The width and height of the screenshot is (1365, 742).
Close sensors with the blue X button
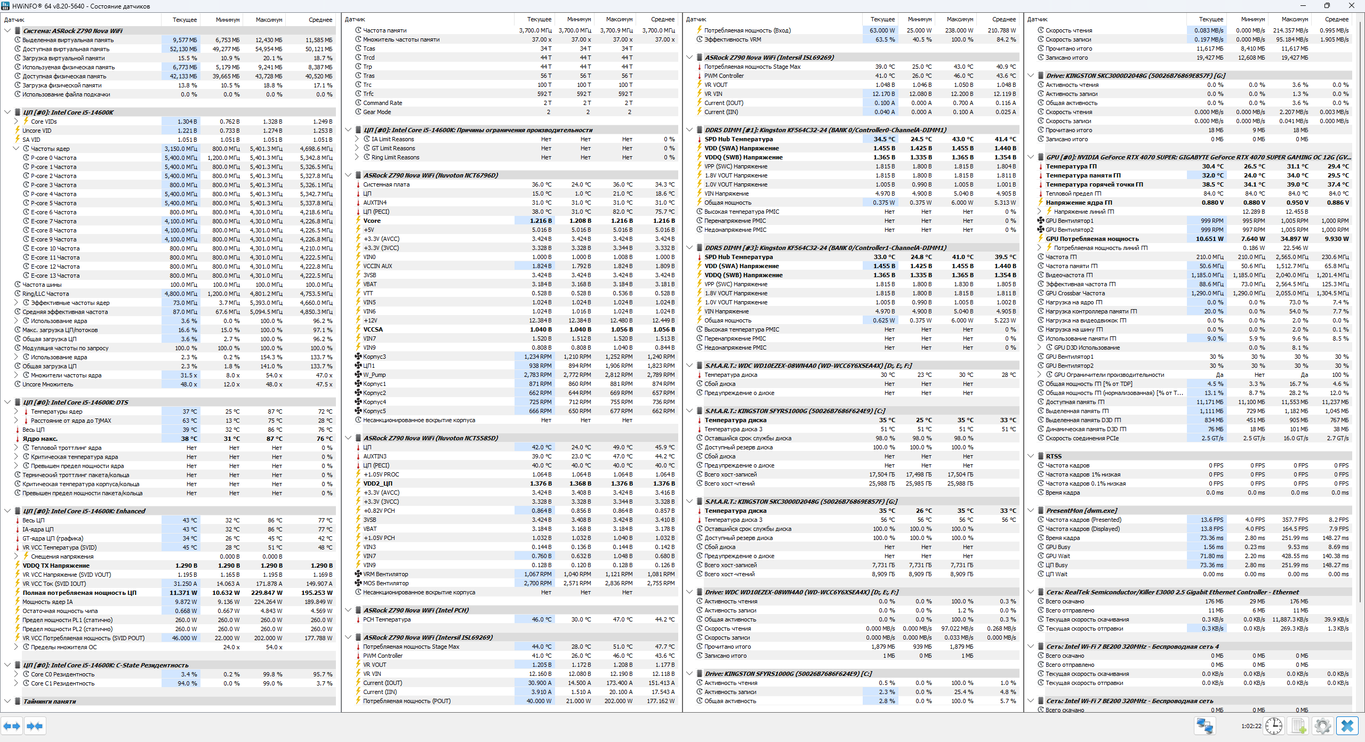point(1347,726)
